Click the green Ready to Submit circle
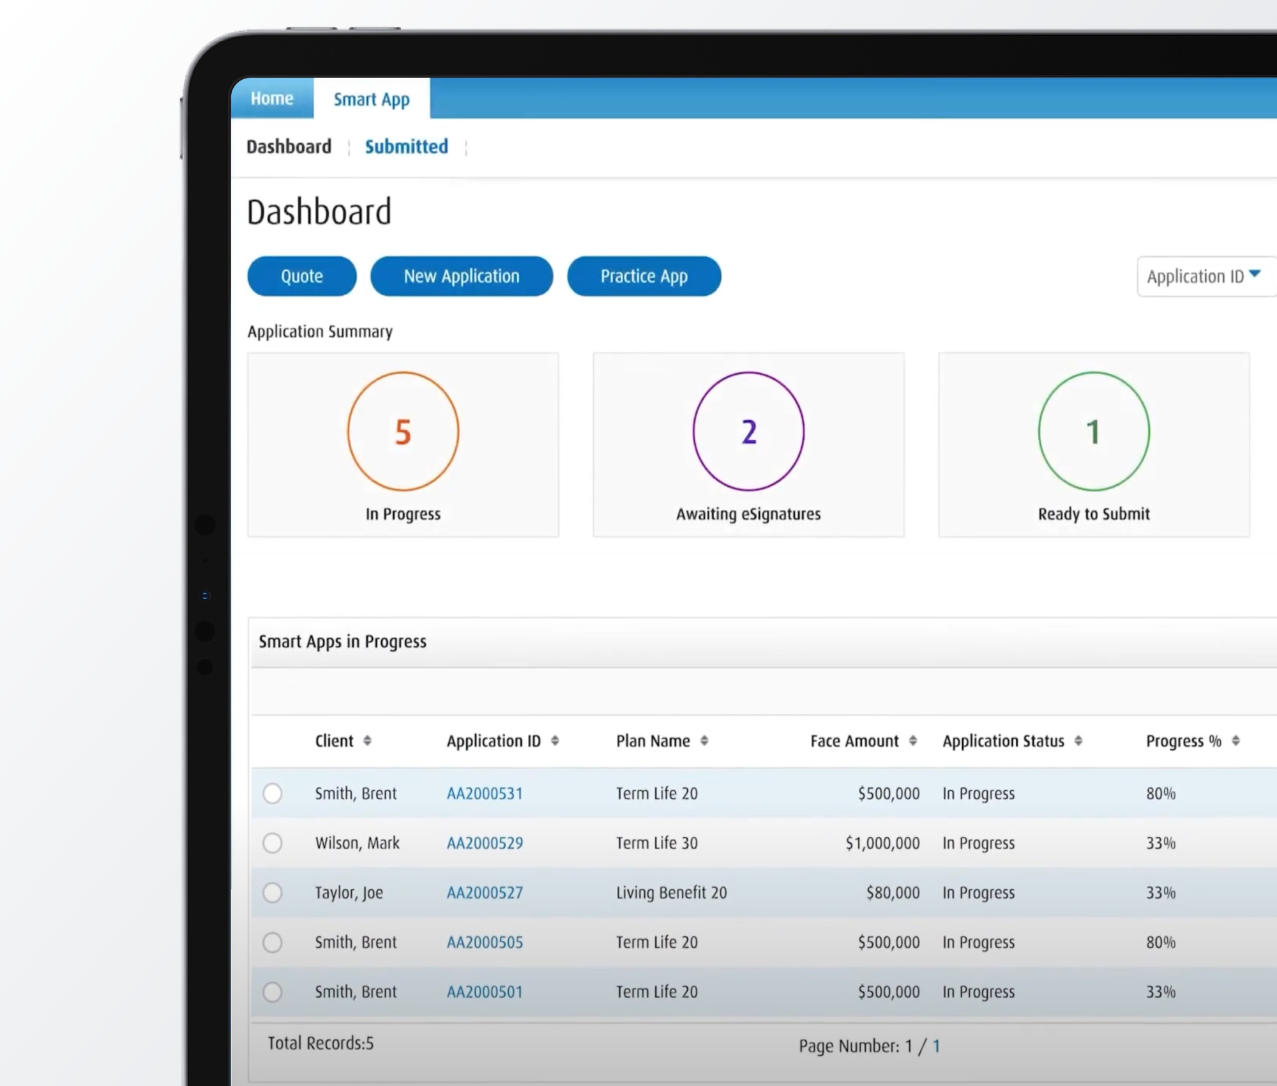Image resolution: width=1277 pixels, height=1086 pixels. tap(1094, 431)
